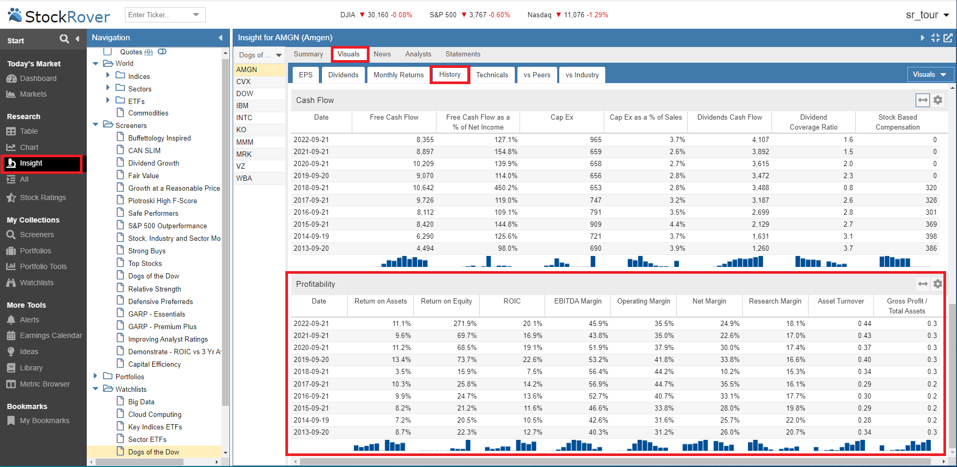Screen dimensions: 957x467
Task: Select ticker CVX in list
Action: click(260, 81)
